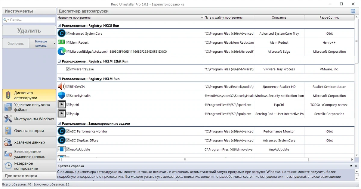
Task: Open the Инструменты Windows section
Action: pos(29,119)
